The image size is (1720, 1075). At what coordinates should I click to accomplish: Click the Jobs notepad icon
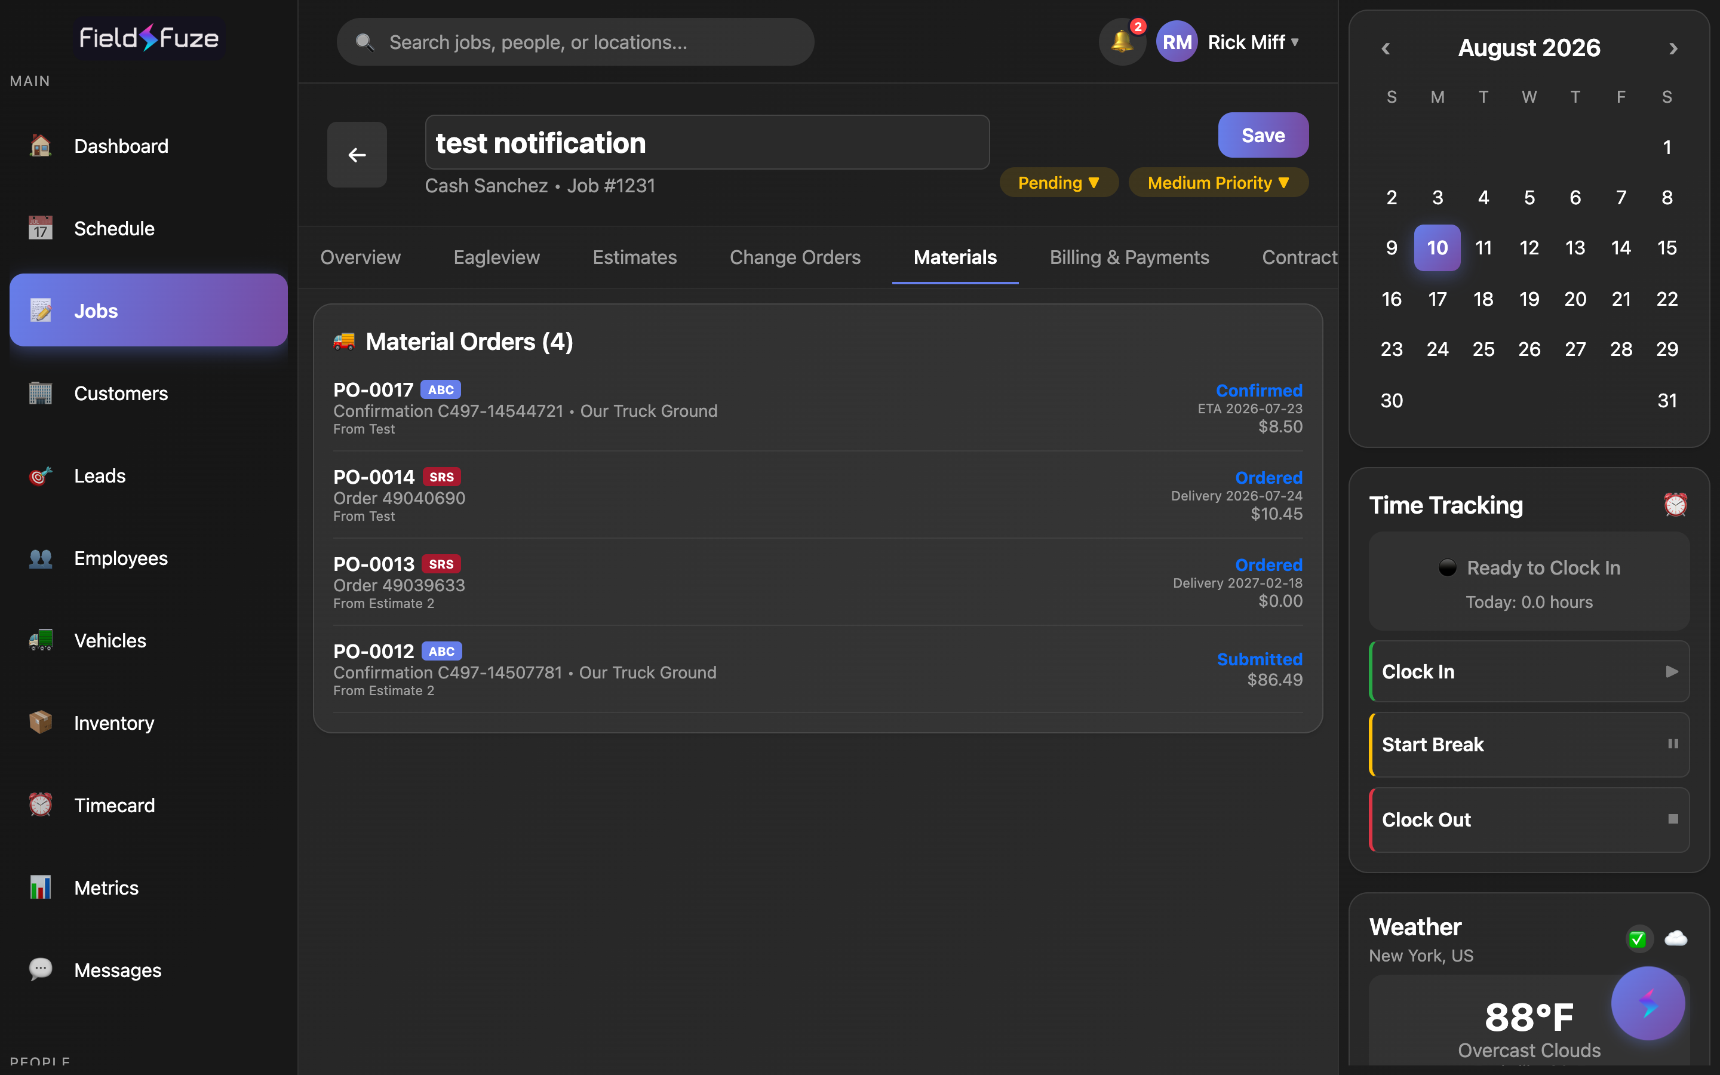click(41, 311)
